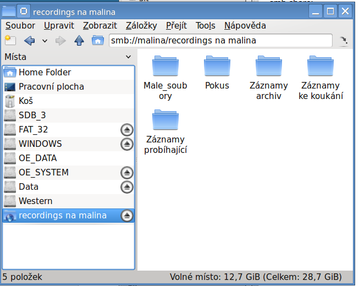359x286 pixels.
Task: Click the go button beside address bar
Action: pos(344,41)
